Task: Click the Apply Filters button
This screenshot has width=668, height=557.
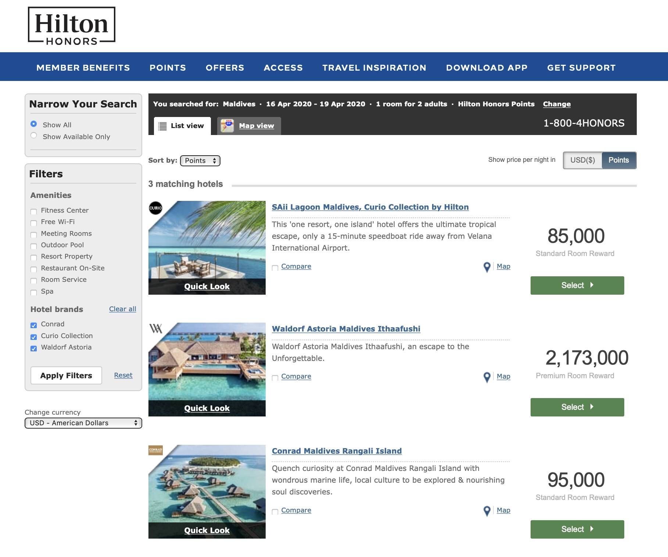Action: [66, 376]
